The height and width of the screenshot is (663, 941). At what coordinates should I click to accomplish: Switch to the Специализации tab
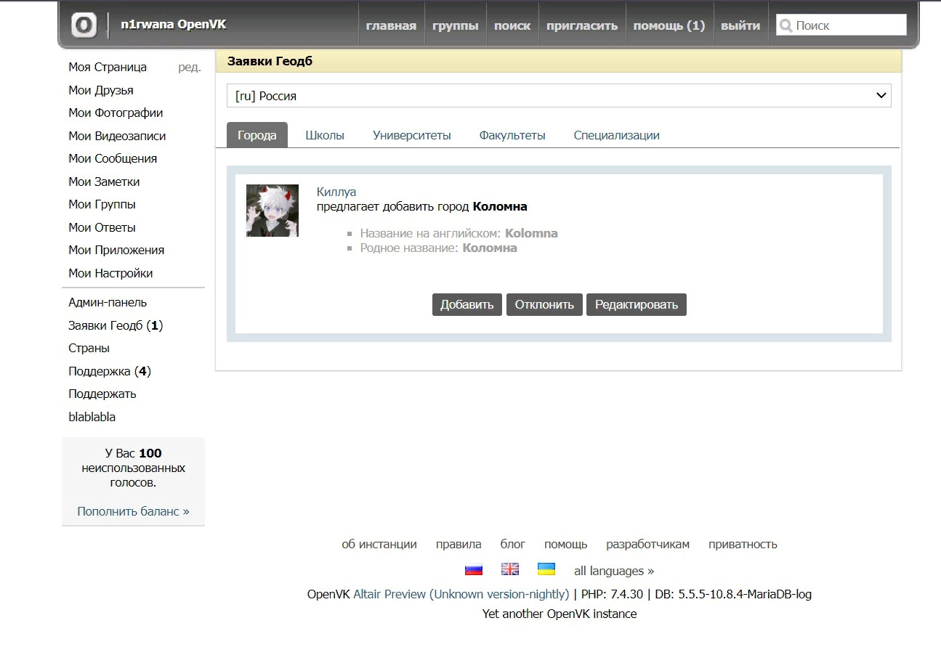click(617, 135)
